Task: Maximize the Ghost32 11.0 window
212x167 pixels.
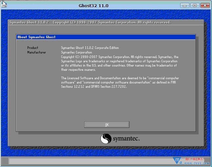Action: pos(195,6)
